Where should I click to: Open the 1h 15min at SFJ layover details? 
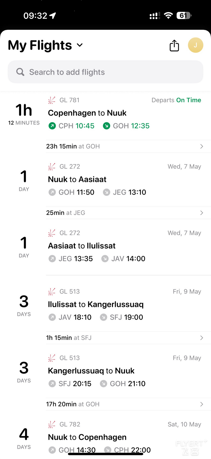click(x=128, y=338)
